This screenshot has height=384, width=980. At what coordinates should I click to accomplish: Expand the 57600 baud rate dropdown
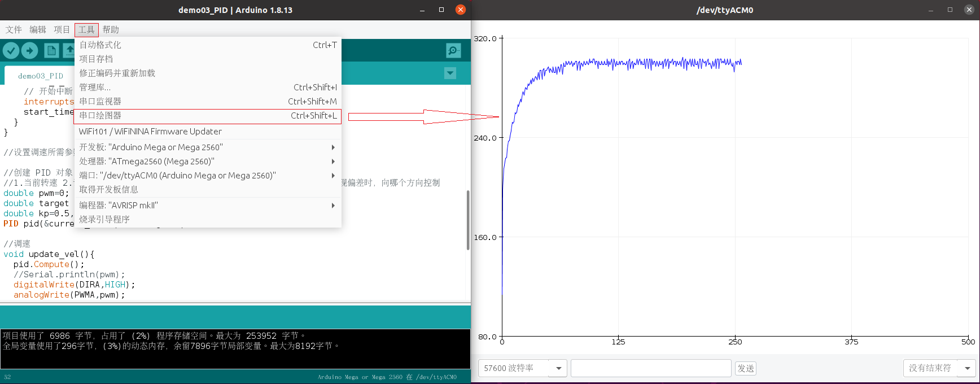coord(558,368)
